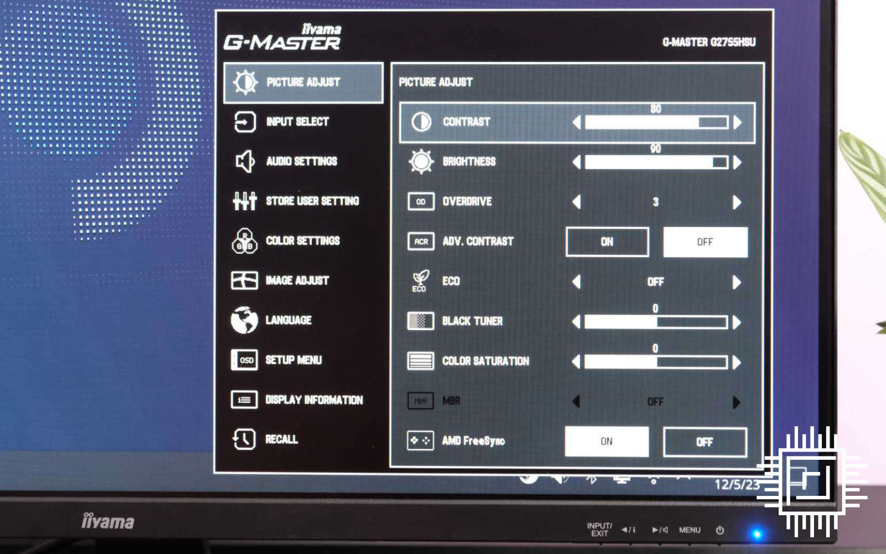Screen dimensions: 886x554
Task: Increase Contrast with right arrow
Action: point(737,122)
